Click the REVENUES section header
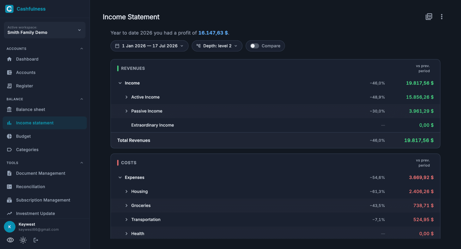Viewport: 461px width, 249px height. click(133, 68)
